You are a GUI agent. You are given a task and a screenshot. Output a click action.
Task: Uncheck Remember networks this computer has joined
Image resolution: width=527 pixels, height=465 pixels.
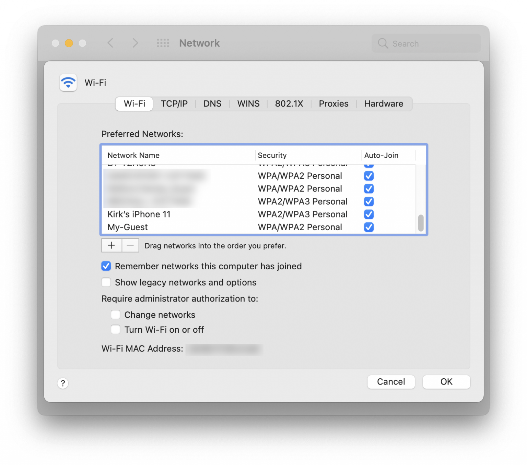(x=106, y=266)
